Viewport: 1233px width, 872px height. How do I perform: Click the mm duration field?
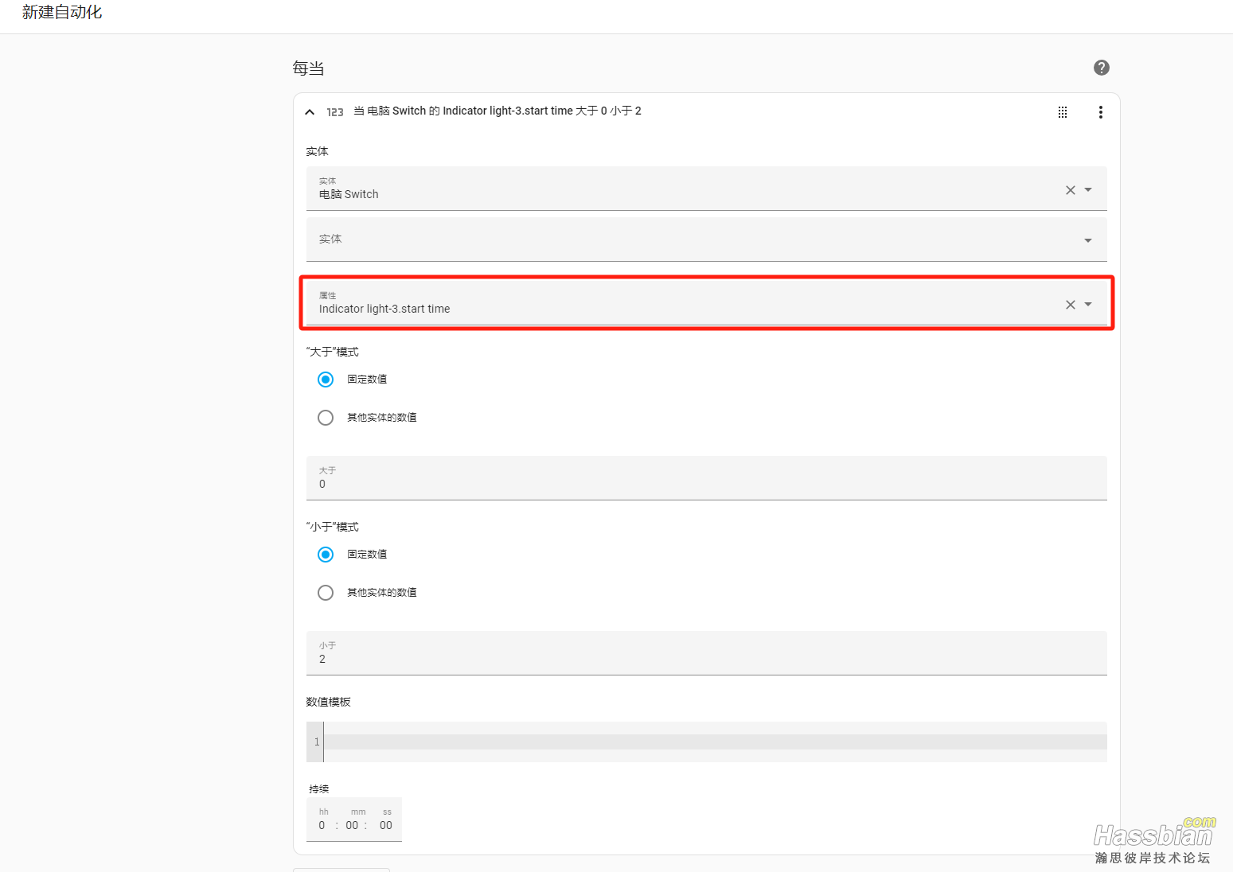coord(352,825)
